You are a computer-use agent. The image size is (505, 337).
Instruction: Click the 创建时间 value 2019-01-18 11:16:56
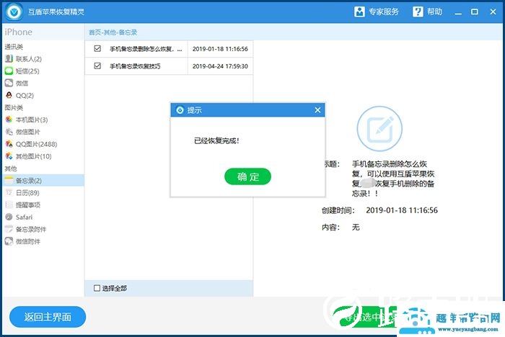[x=402, y=210]
